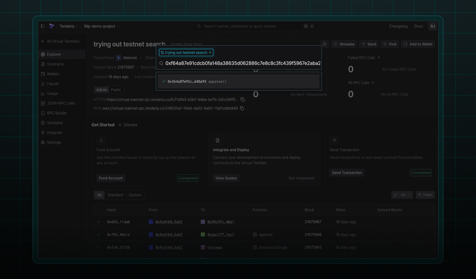Open Docs from the top bar
The height and width of the screenshot is (279, 476).
[418, 26]
